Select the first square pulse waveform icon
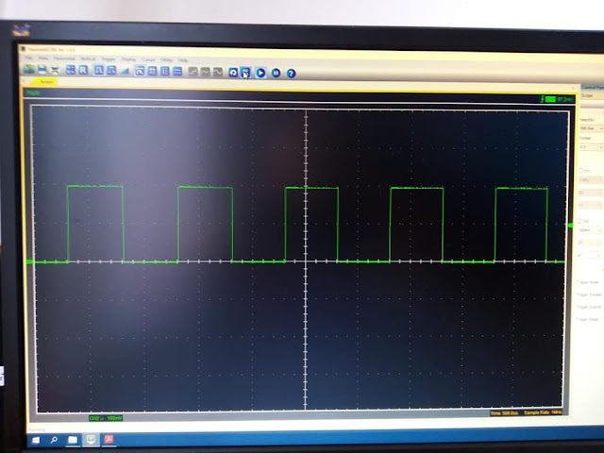The height and width of the screenshot is (453, 604). (x=98, y=71)
